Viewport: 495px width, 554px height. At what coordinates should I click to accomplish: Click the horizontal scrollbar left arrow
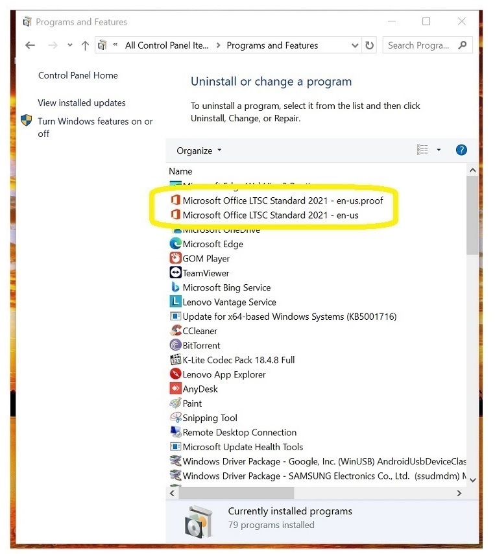click(x=172, y=493)
